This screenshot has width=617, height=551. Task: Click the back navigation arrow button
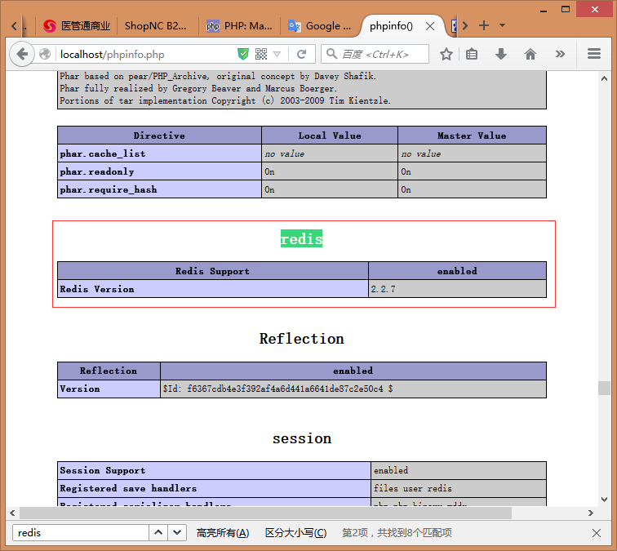click(22, 54)
